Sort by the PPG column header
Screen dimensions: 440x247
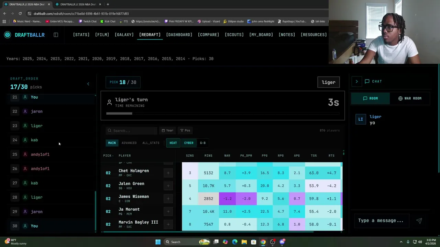[x=265, y=156]
